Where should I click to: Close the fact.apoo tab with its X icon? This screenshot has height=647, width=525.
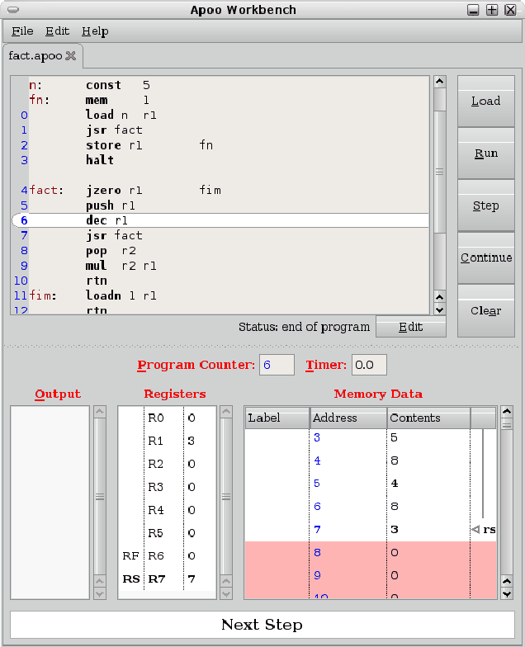[x=71, y=56]
